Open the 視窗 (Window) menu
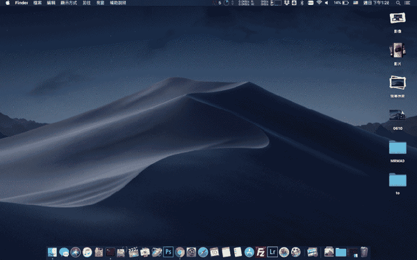The image size is (417, 260). coord(100,3)
